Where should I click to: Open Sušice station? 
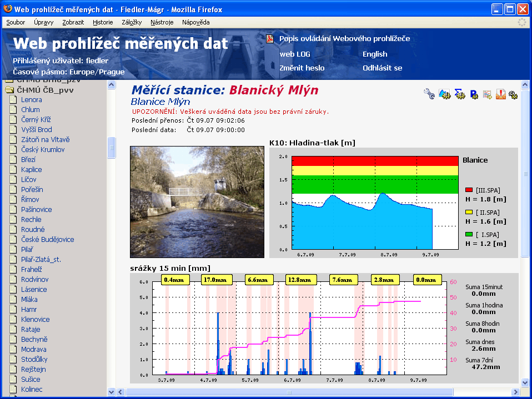31,380
